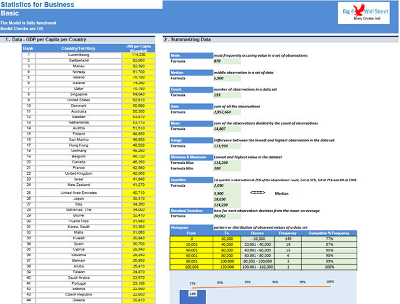Select the Korea, South country cell

pyautogui.click(x=79, y=227)
